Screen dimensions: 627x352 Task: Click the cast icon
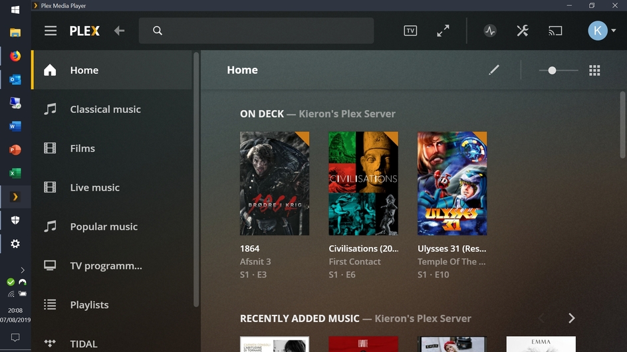[555, 31]
